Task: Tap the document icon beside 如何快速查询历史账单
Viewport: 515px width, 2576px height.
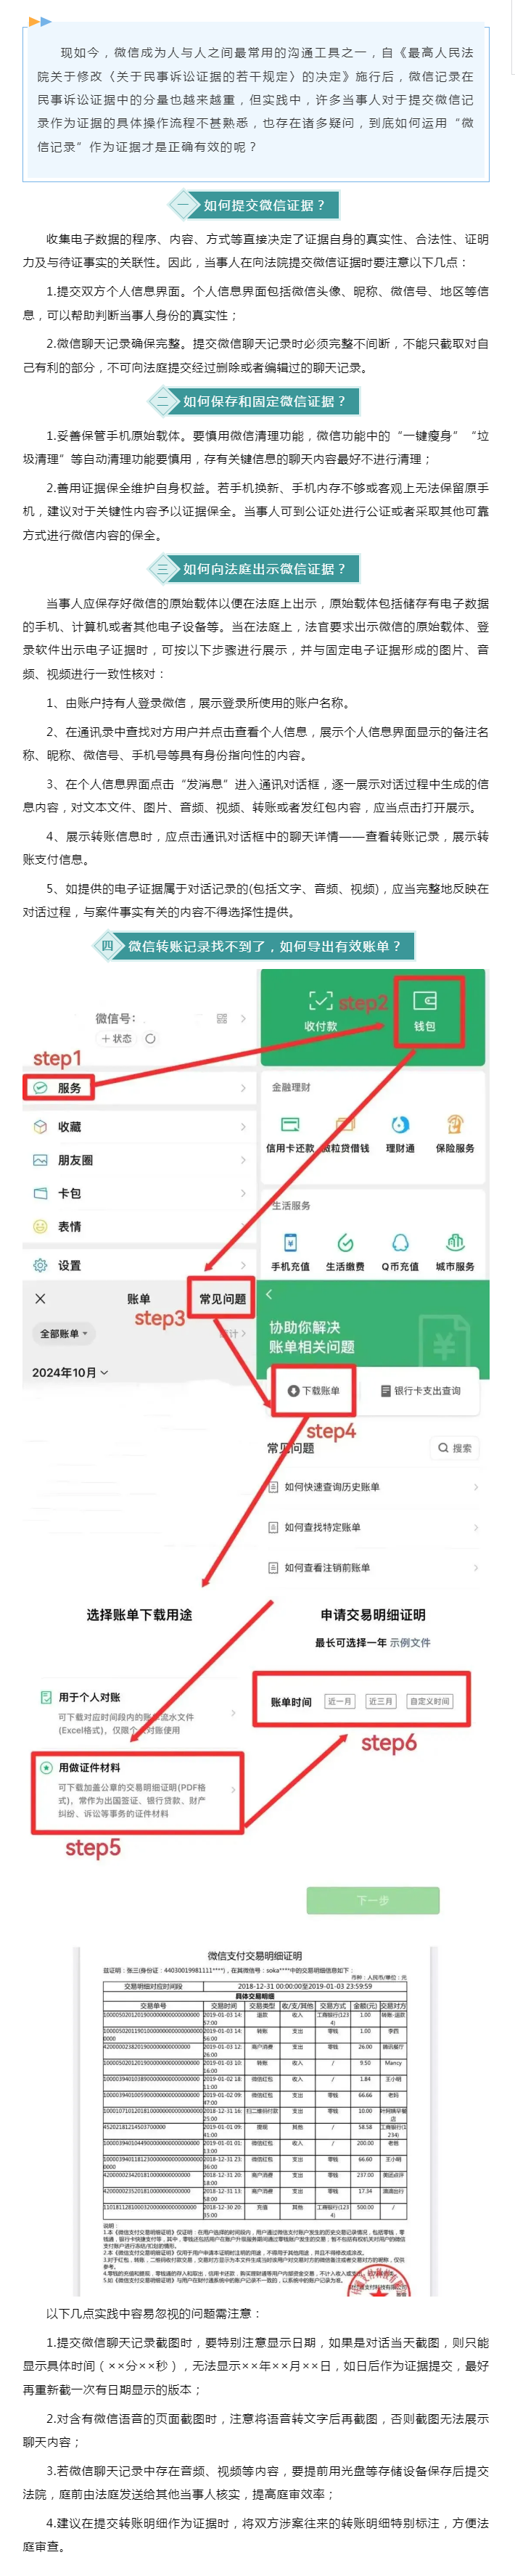Action: [274, 1486]
